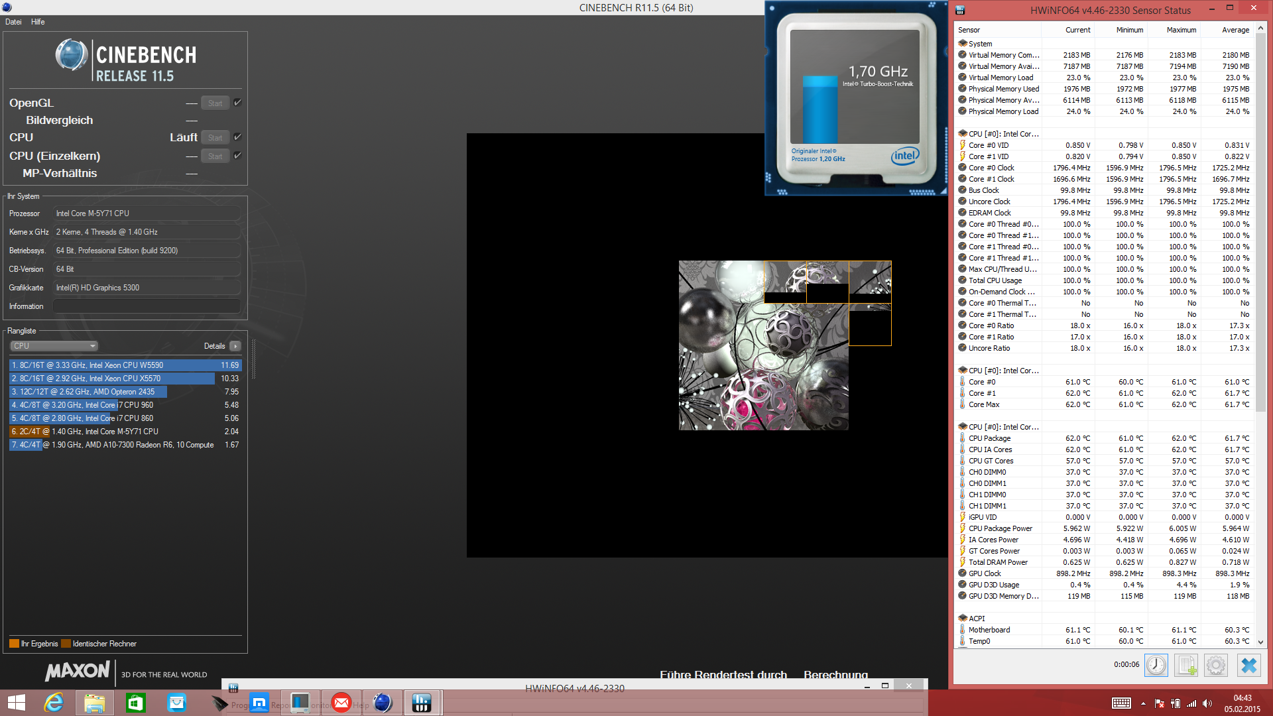1273x716 pixels.
Task: Select ranking entry AMD A10-7300 Radeon R6
Action: [125, 445]
